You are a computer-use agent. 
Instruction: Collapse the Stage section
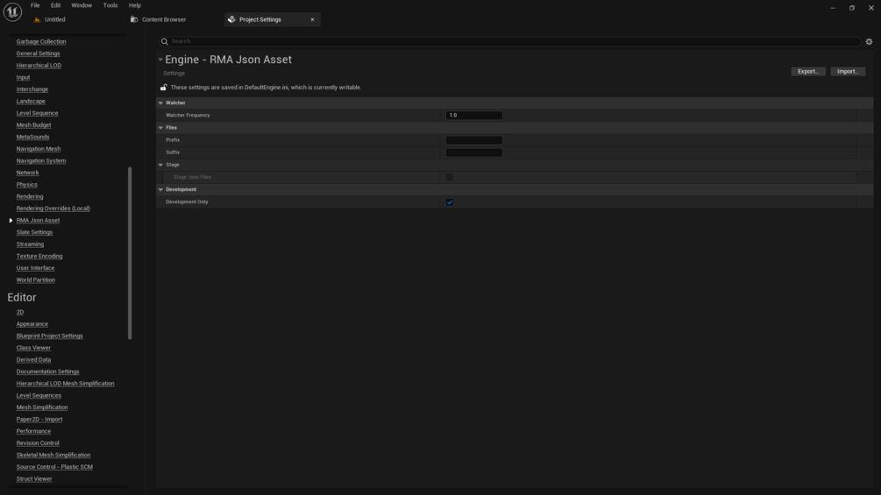click(x=160, y=165)
